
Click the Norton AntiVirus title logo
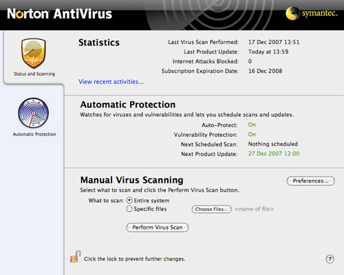coord(60,14)
